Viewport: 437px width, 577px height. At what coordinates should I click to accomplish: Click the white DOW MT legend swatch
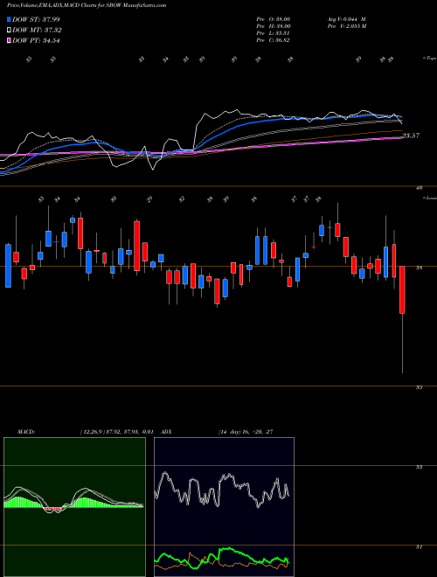click(9, 31)
